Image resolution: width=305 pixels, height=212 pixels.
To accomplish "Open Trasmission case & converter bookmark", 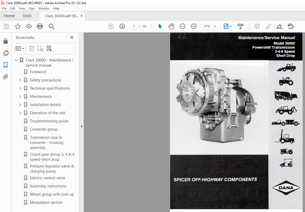I will 47,143.
